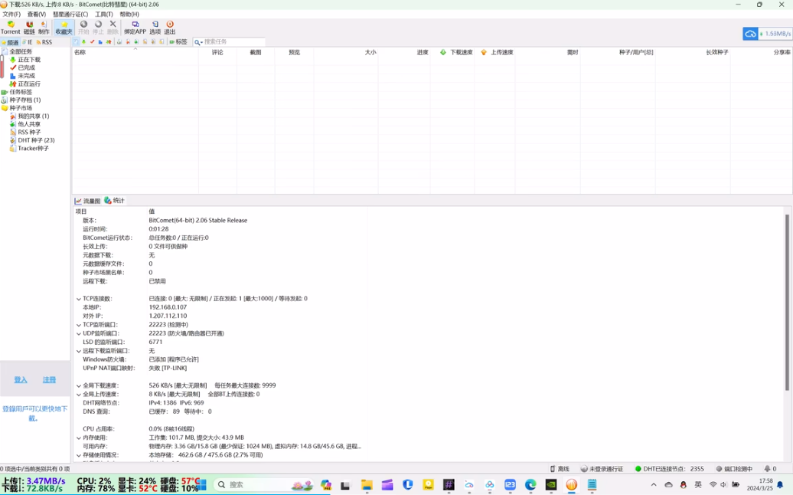This screenshot has width=793, height=495.
Task: Collapse the 存储使用情况 row
Action: 79,455
